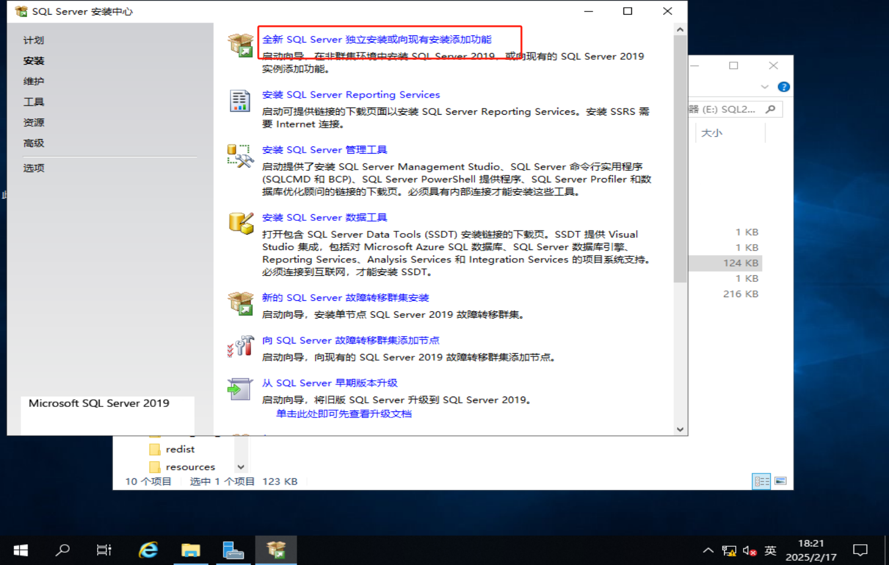Viewport: 889px width, 565px height.
Task: Click the SQL Server Reporting Services install icon
Action: (241, 101)
